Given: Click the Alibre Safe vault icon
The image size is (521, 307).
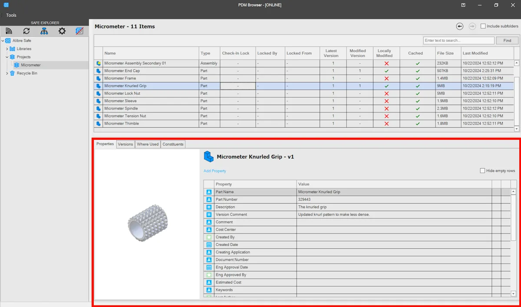Looking at the screenshot, I should coord(8,41).
